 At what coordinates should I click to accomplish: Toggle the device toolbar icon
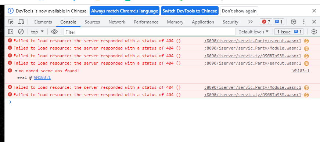[21, 22]
